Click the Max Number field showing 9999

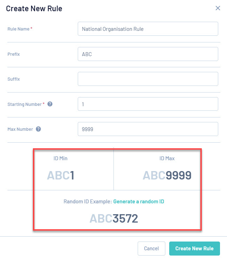tap(148, 129)
